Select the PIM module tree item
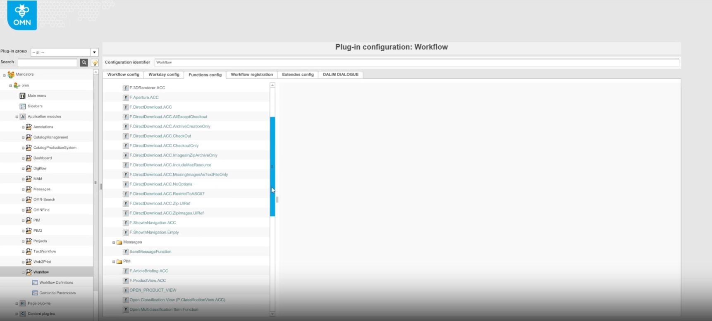This screenshot has width=712, height=321. [x=37, y=220]
